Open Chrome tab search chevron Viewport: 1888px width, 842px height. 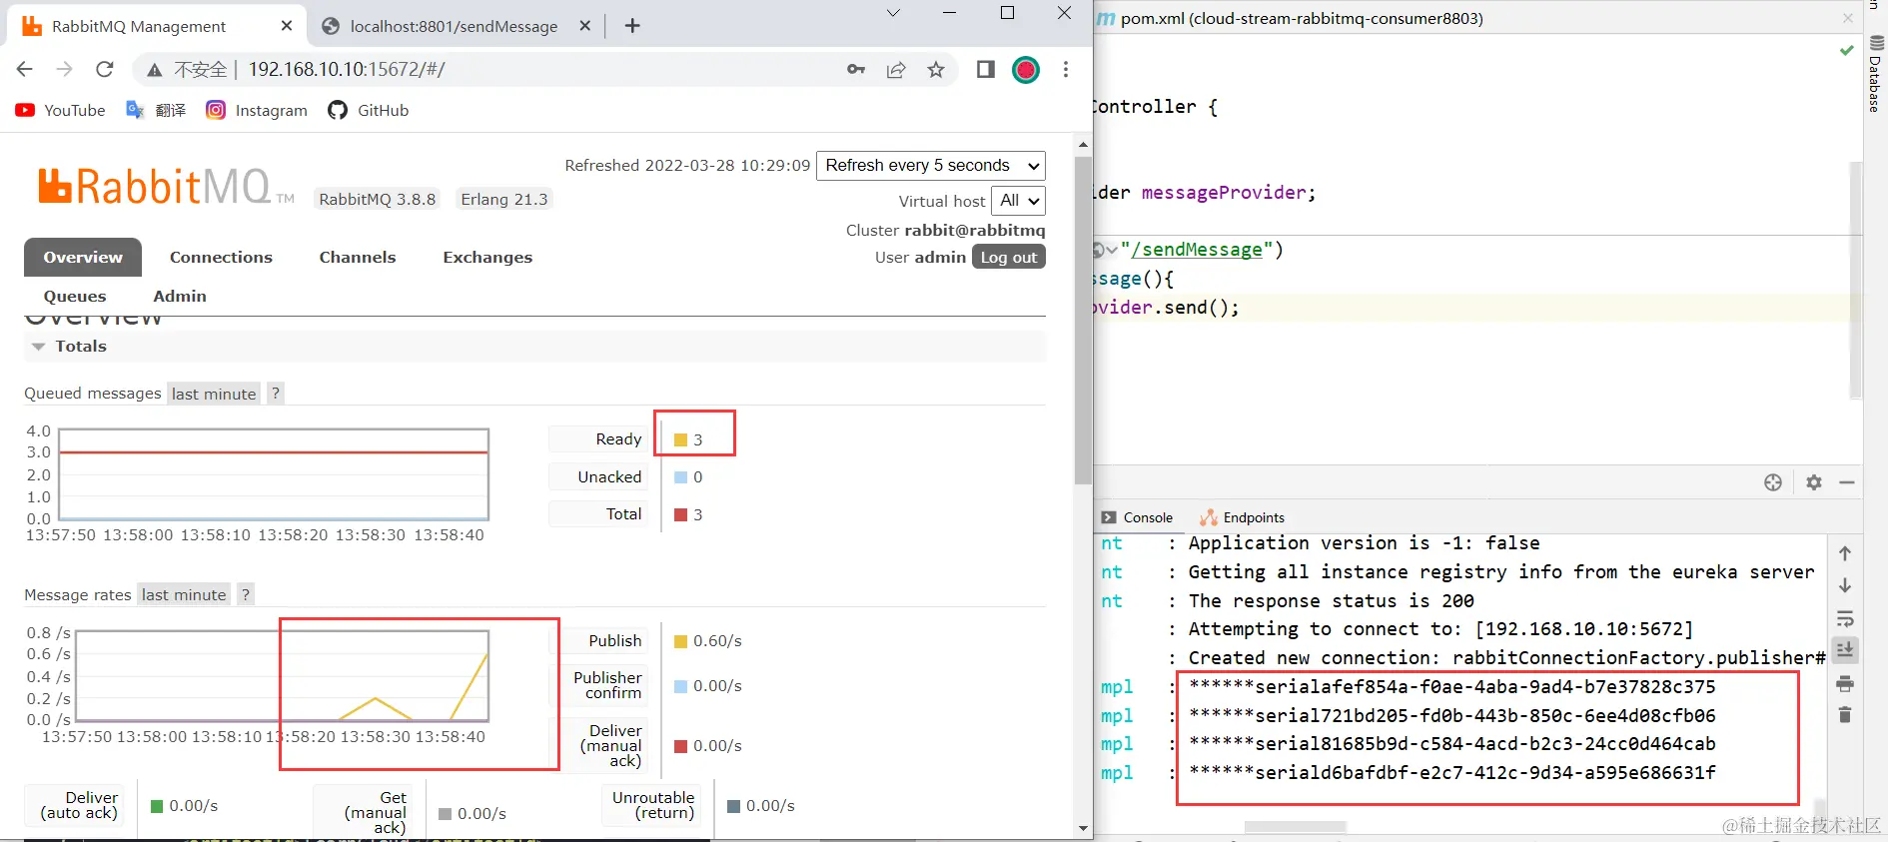click(893, 13)
